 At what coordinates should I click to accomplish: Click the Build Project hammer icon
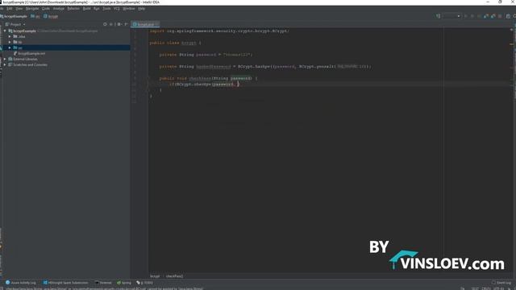438,16
